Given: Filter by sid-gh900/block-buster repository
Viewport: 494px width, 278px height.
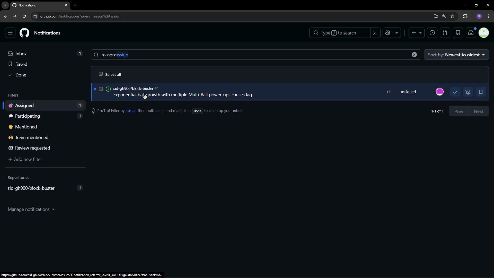Looking at the screenshot, I should click(45, 188).
